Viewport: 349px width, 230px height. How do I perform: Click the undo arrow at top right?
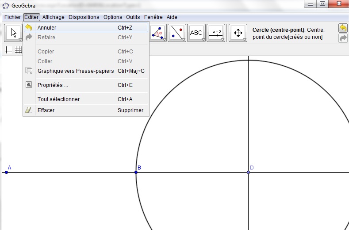343,28
